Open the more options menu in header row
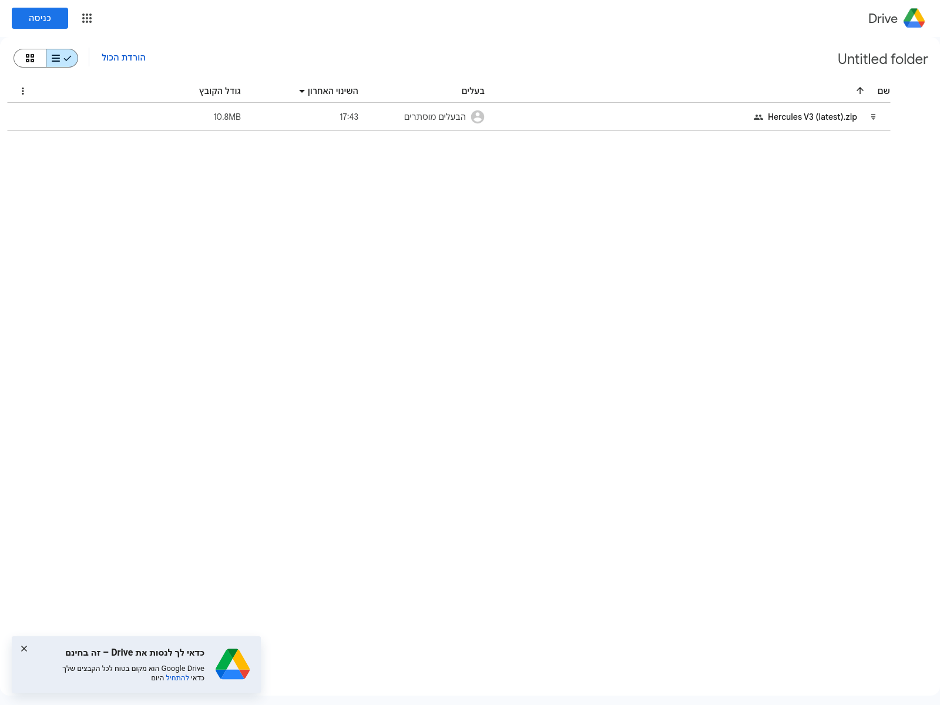The width and height of the screenshot is (940, 705). point(23,91)
